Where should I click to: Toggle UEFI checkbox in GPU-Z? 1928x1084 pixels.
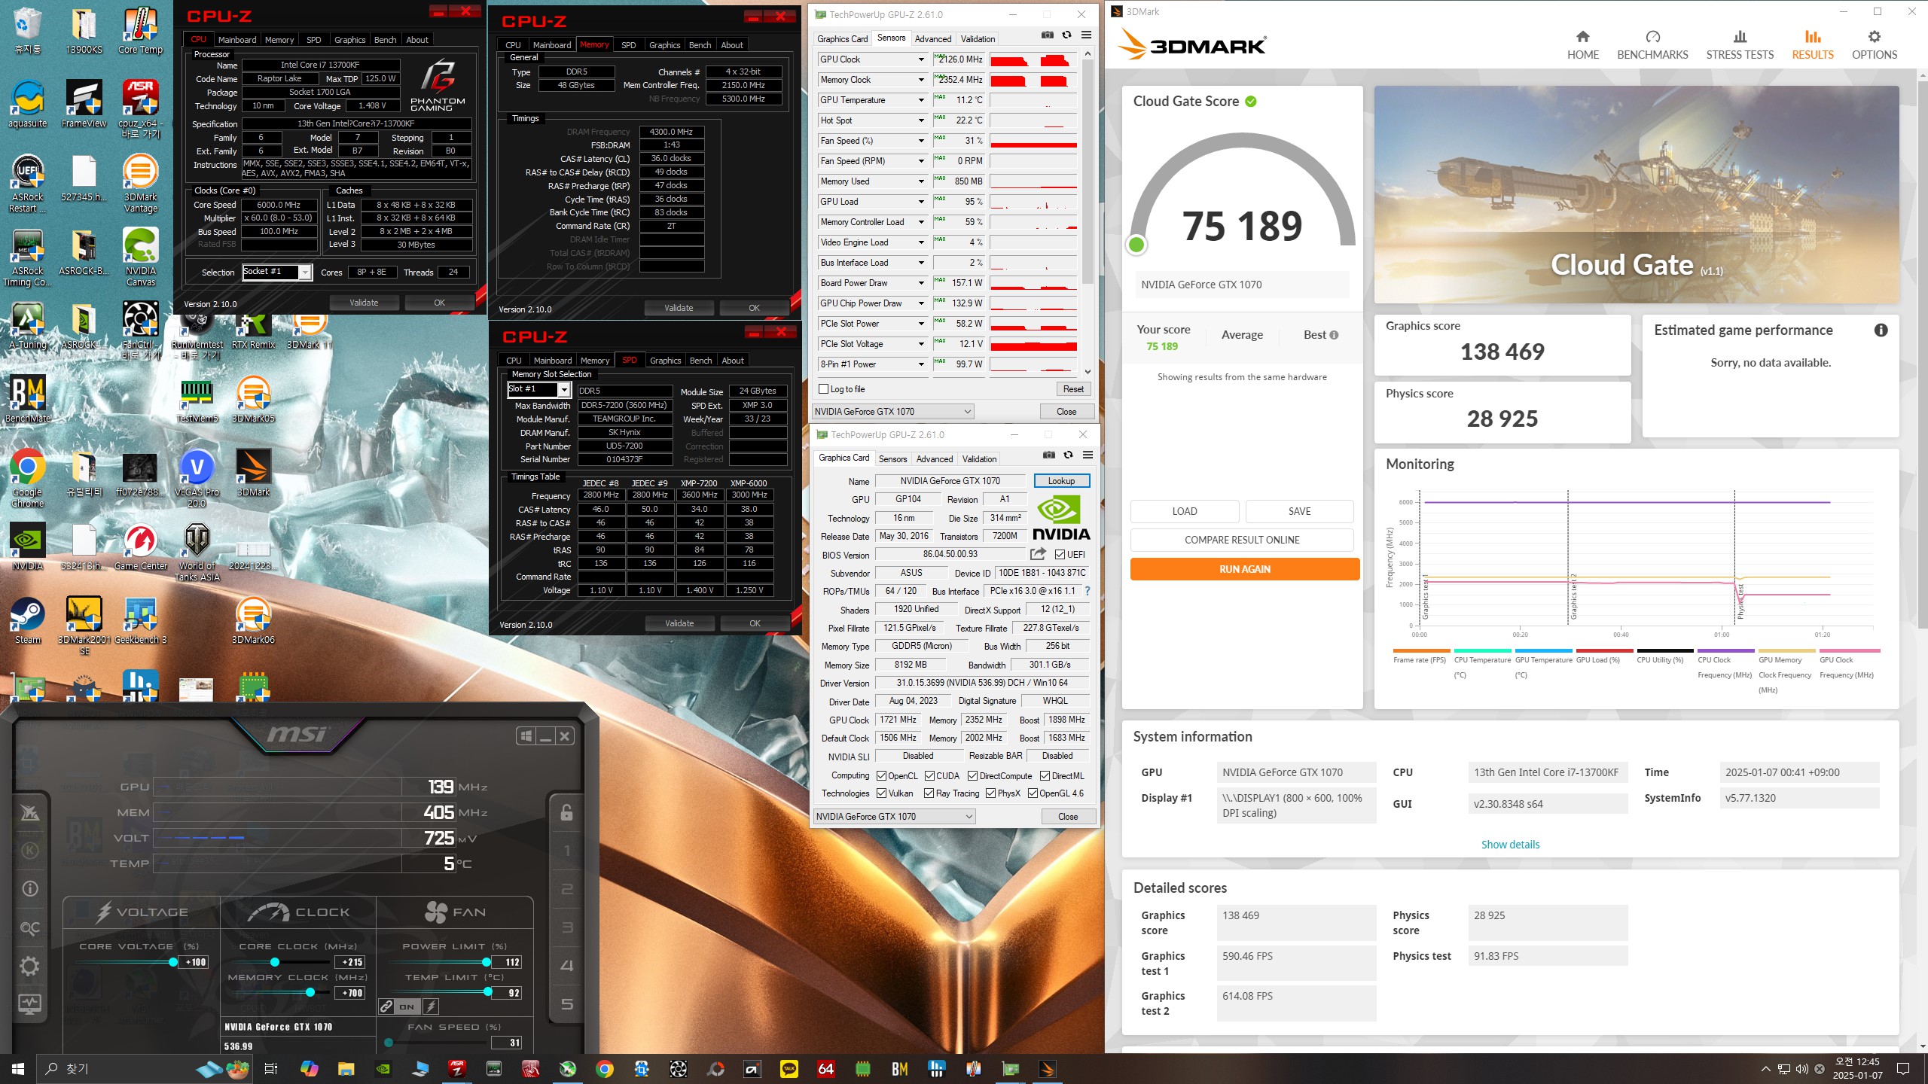click(x=1060, y=554)
